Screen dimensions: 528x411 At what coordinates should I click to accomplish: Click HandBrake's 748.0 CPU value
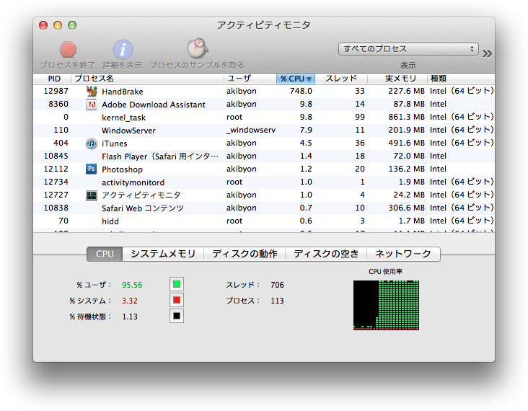click(x=301, y=92)
